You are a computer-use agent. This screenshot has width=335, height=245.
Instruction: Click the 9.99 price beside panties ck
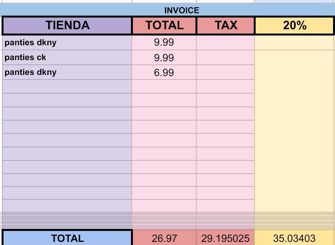[x=164, y=58]
